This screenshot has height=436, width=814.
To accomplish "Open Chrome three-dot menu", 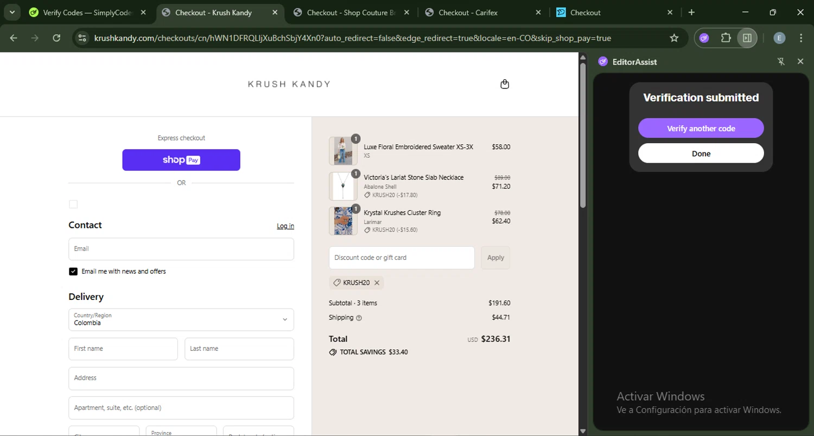I will (801, 38).
